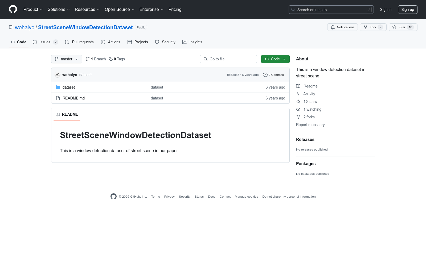
Task: Open the repository Security tab
Action: [x=165, y=42]
